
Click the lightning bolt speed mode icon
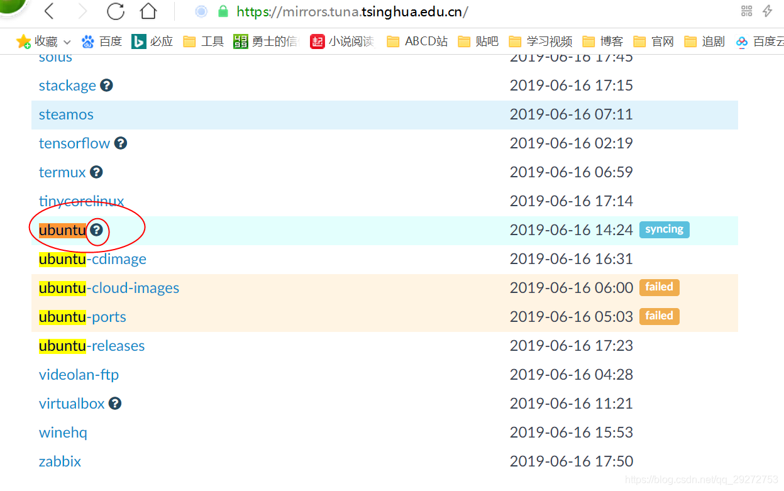tap(768, 11)
